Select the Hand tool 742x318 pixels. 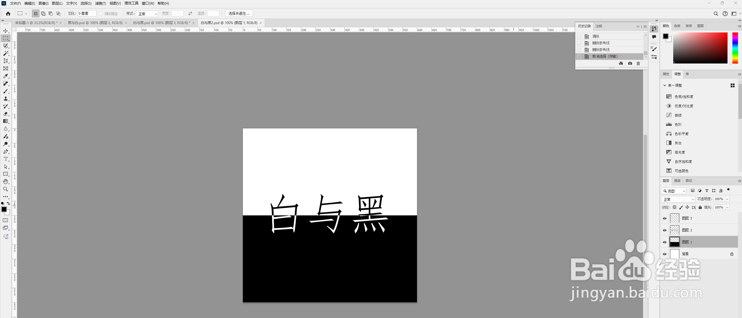coord(5,181)
